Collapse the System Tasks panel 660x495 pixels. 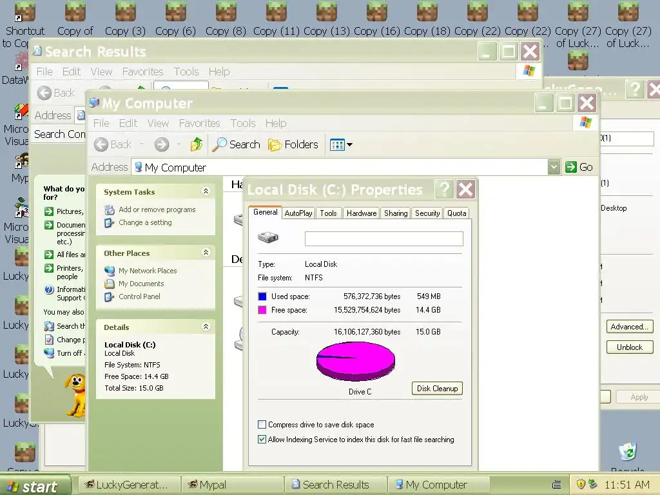pos(206,191)
